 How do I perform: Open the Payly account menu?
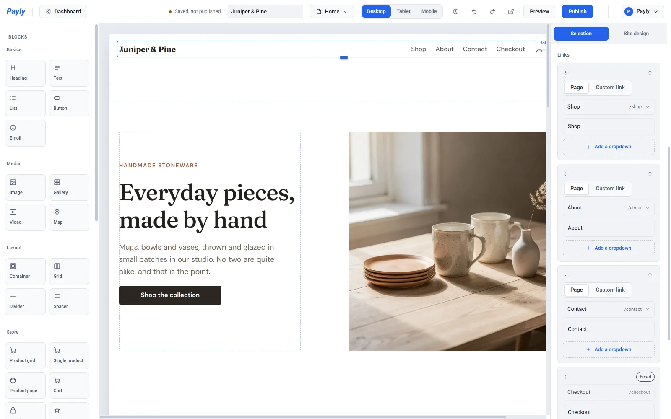(643, 12)
